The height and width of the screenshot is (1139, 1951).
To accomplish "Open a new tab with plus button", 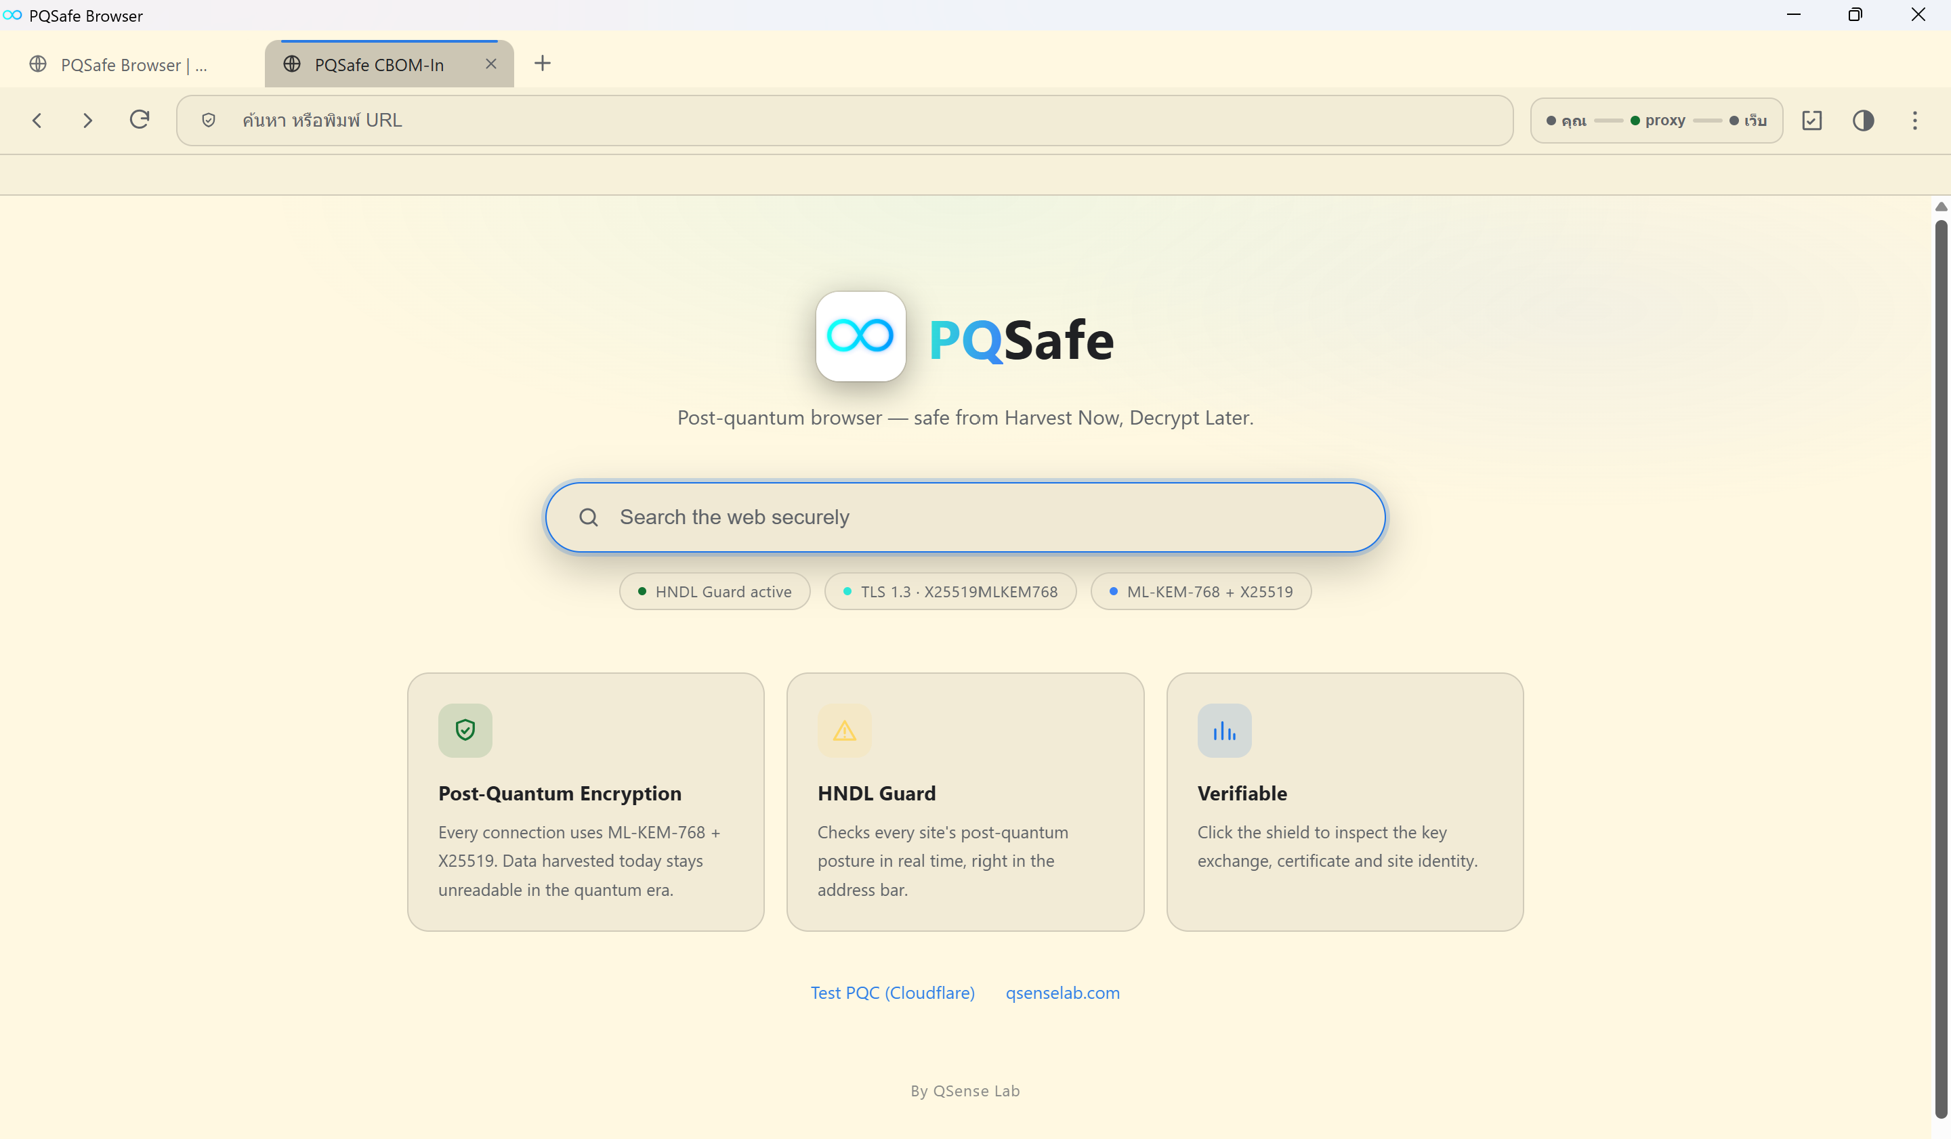I will coord(543,64).
